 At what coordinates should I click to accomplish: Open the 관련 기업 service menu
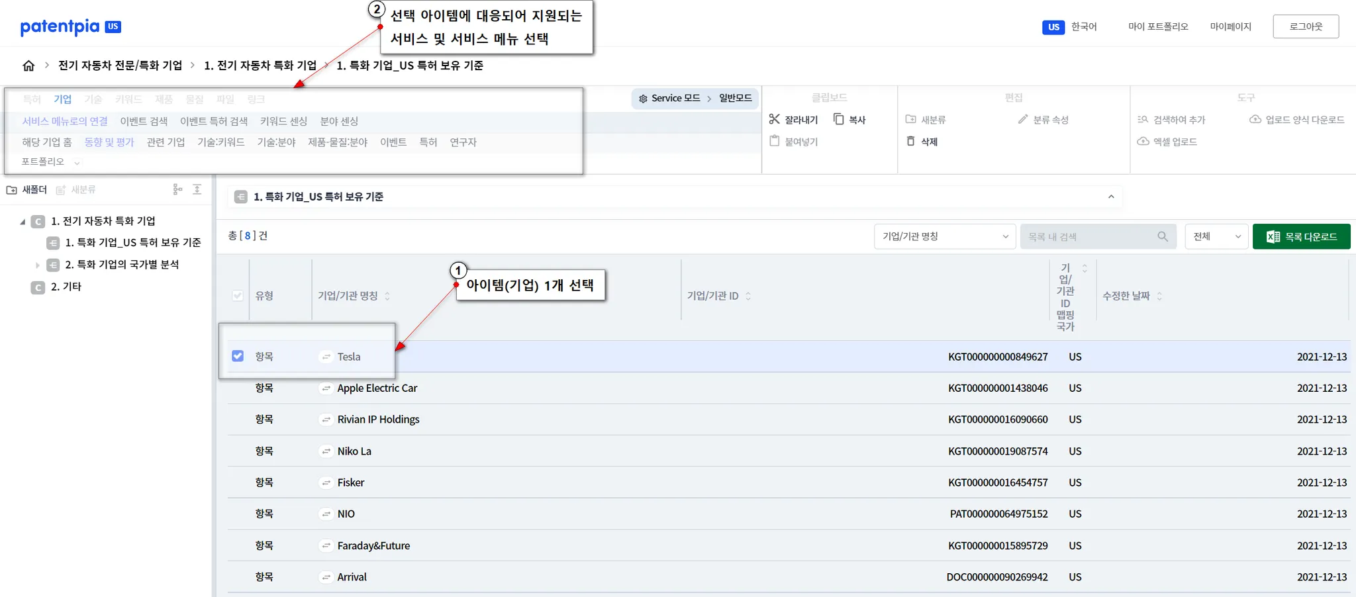[x=166, y=142]
